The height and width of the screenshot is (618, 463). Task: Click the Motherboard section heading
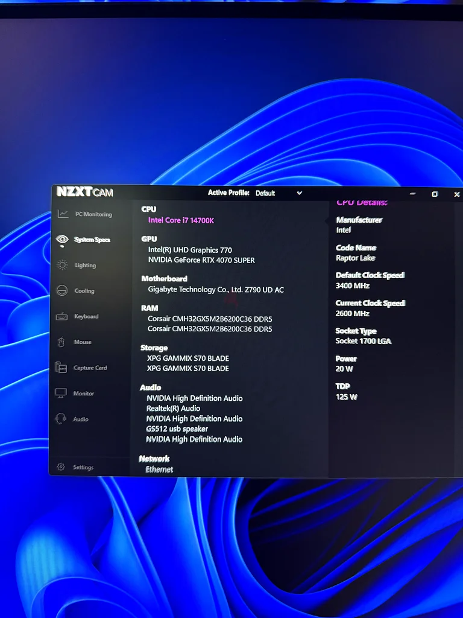click(x=164, y=279)
